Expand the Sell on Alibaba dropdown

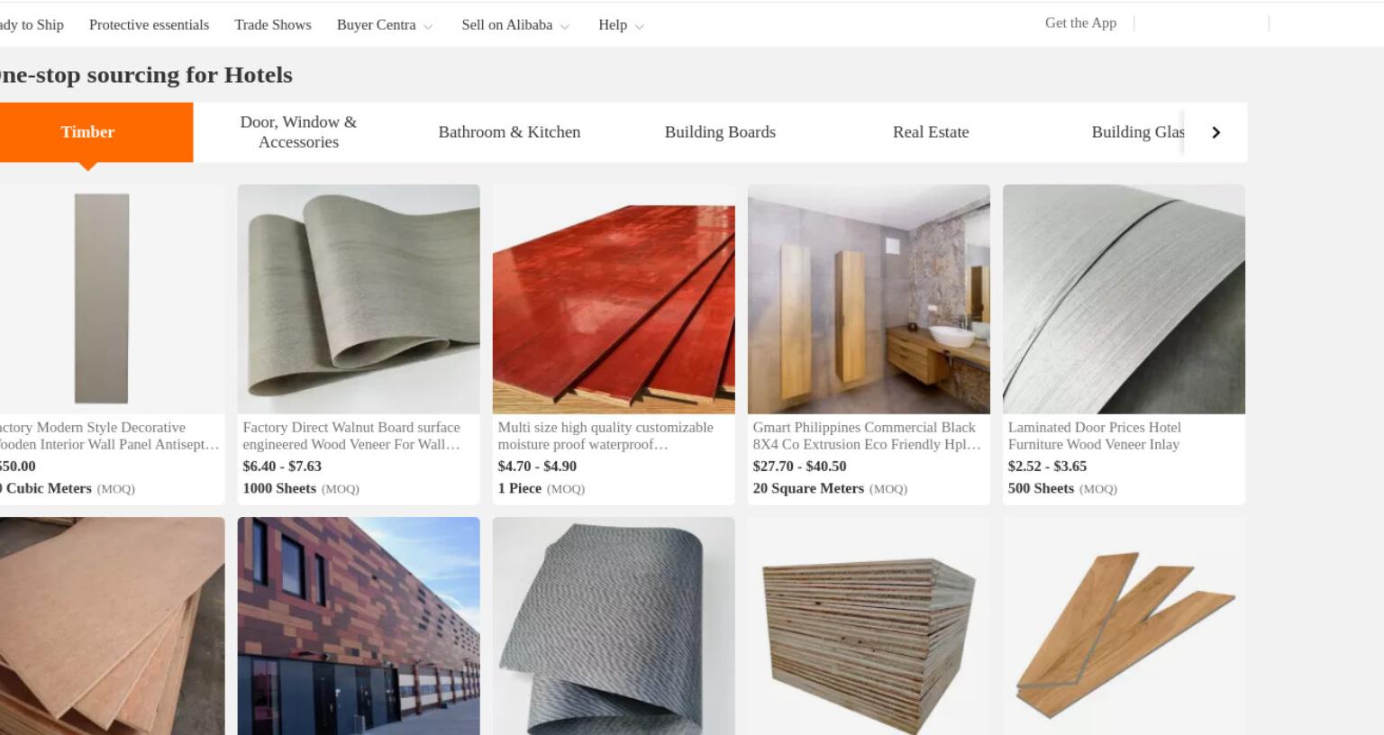[515, 25]
